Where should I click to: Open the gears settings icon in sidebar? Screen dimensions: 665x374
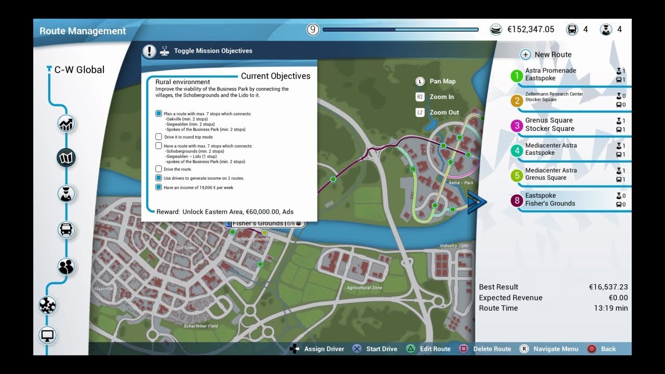[x=48, y=305]
